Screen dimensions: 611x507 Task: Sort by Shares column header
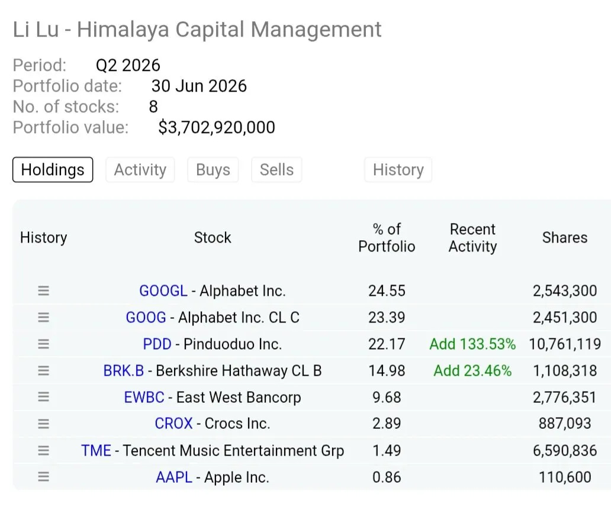[x=565, y=238]
